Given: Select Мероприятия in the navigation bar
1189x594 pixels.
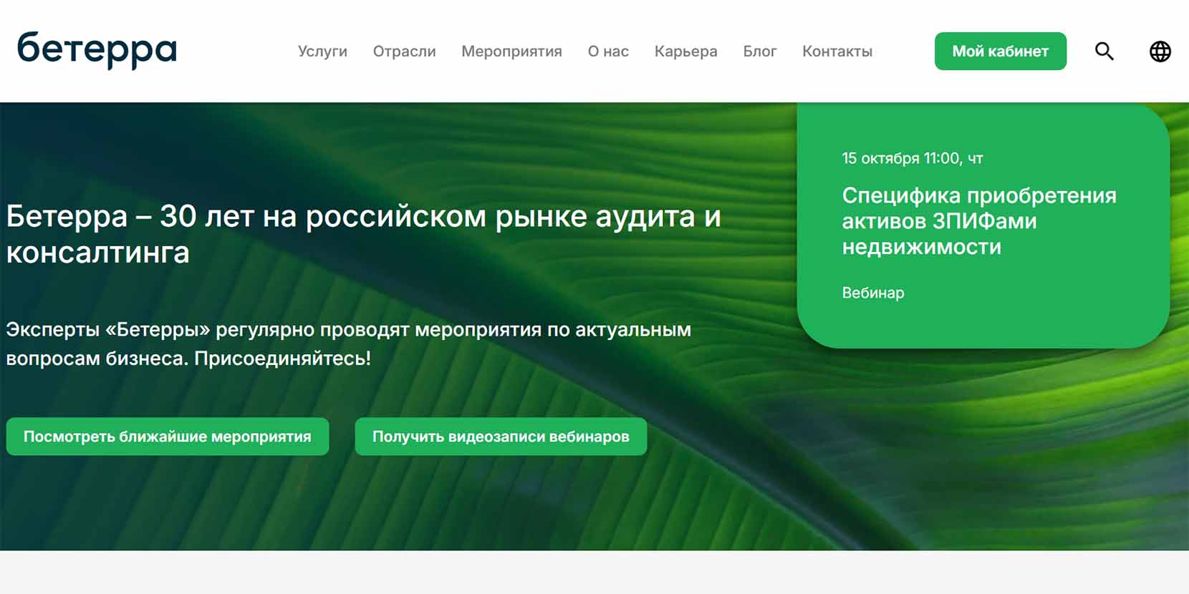Looking at the screenshot, I should (511, 52).
